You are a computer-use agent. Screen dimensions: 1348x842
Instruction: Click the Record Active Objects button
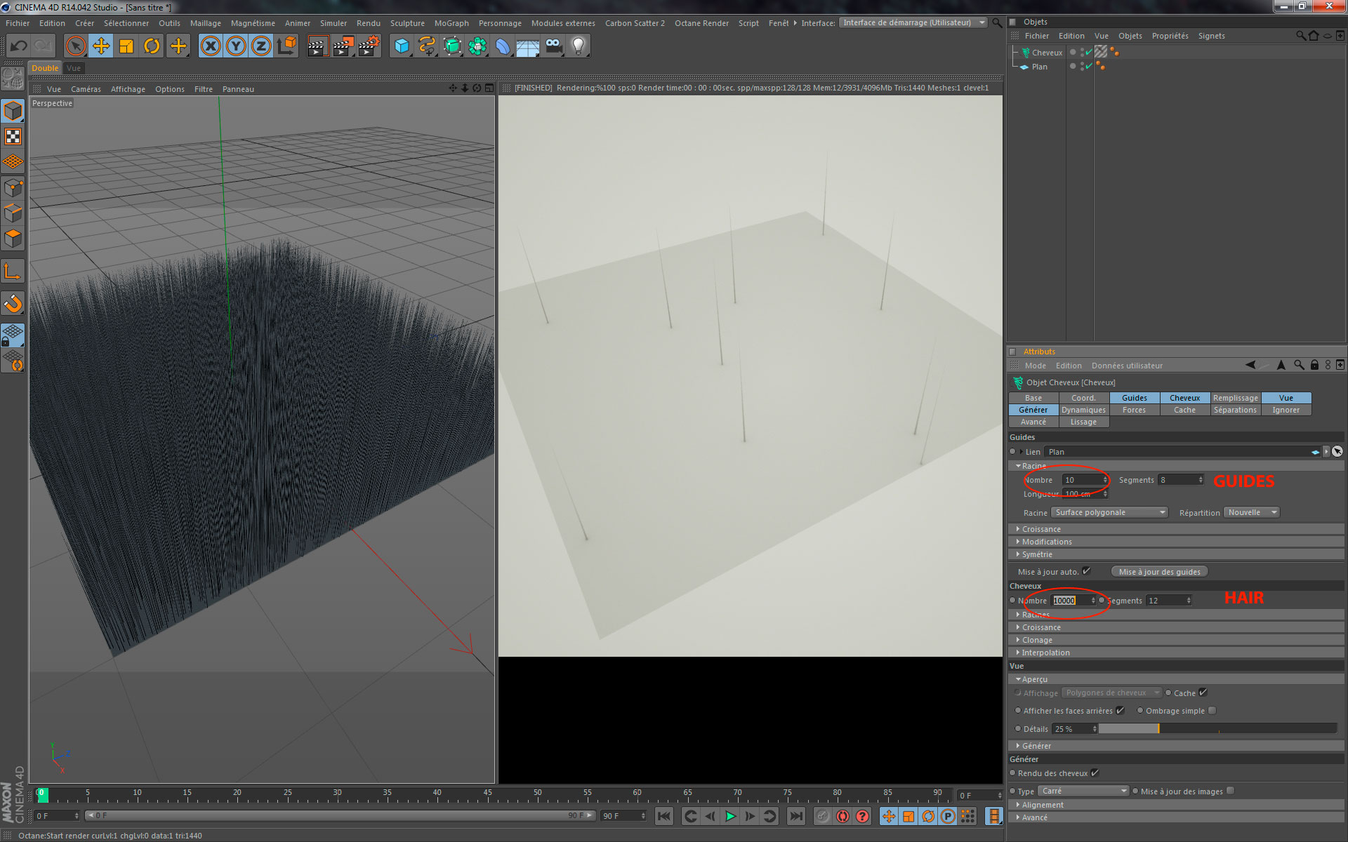point(823,816)
